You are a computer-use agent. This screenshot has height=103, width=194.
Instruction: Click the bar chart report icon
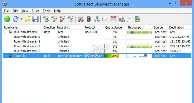(x=121, y=19)
